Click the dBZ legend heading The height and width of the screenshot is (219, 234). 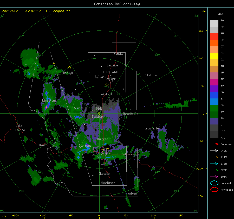click(220, 14)
